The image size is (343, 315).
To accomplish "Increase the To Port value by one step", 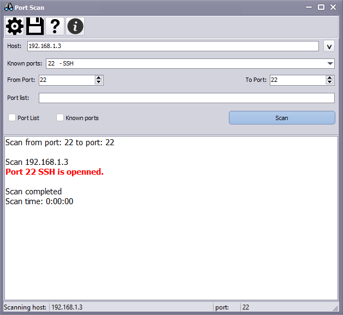I will (x=329, y=78).
